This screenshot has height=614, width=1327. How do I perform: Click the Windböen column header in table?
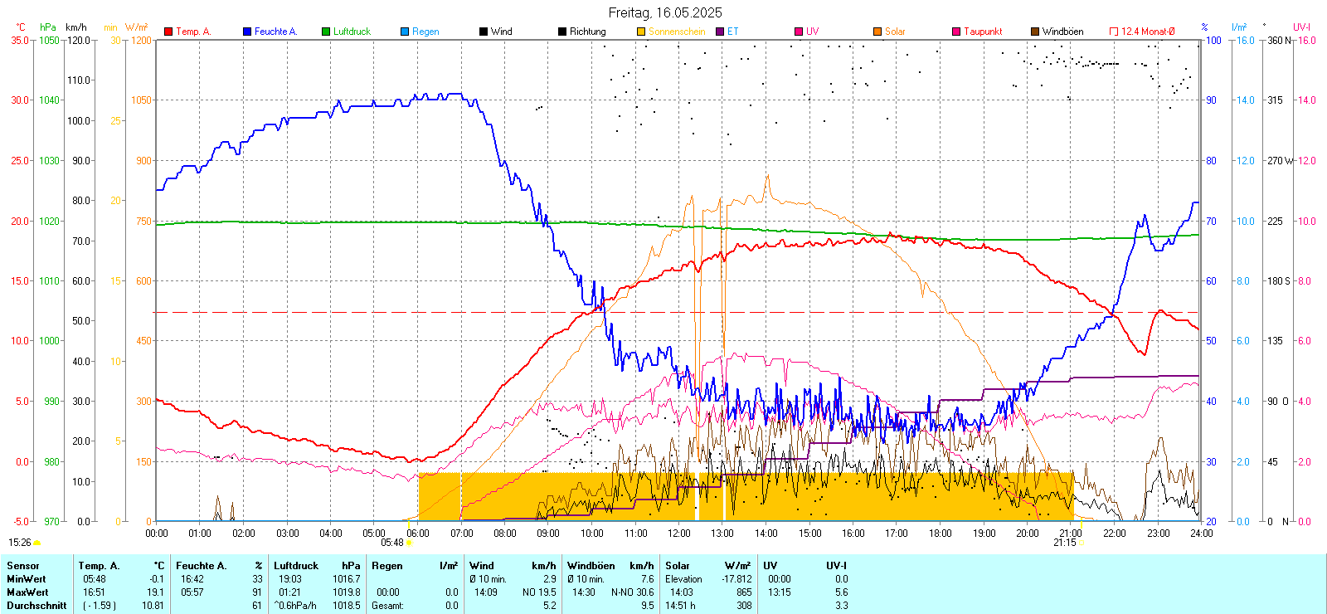tap(591, 566)
